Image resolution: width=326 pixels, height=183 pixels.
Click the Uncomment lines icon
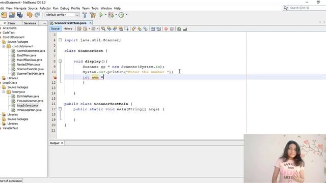click(x=185, y=29)
